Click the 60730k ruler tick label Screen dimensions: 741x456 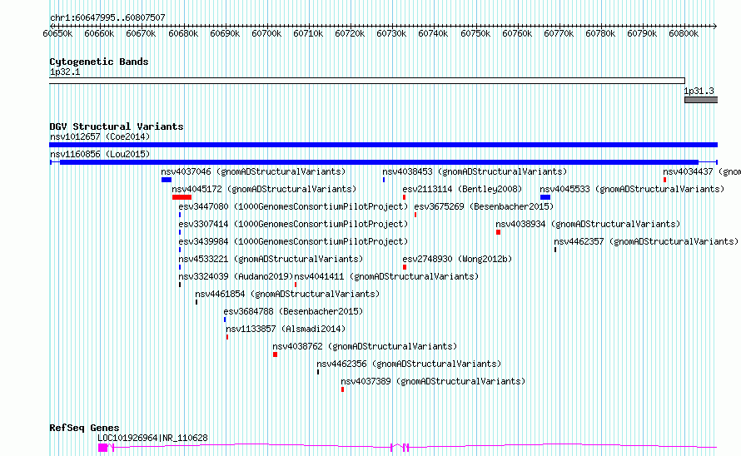(x=391, y=34)
